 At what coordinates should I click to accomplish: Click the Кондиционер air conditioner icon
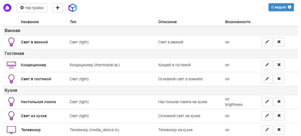point(11,65)
